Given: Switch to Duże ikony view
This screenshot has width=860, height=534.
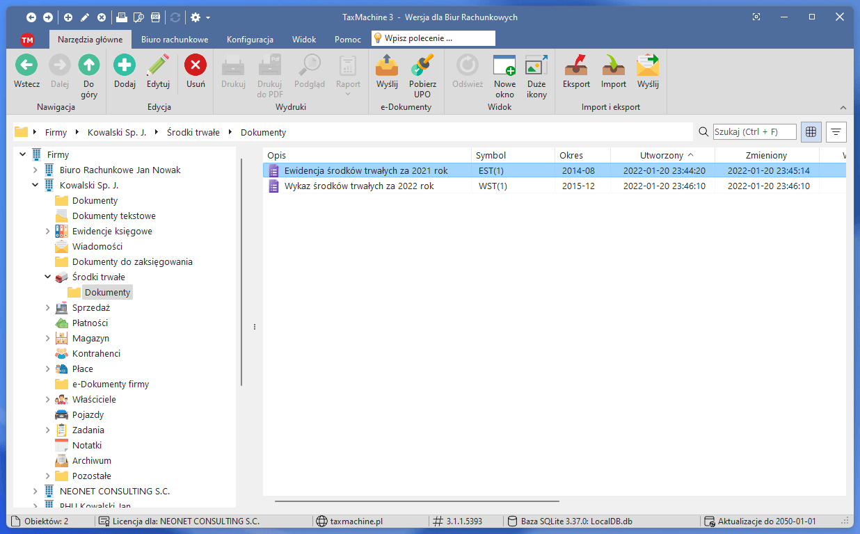Looking at the screenshot, I should click(x=536, y=66).
